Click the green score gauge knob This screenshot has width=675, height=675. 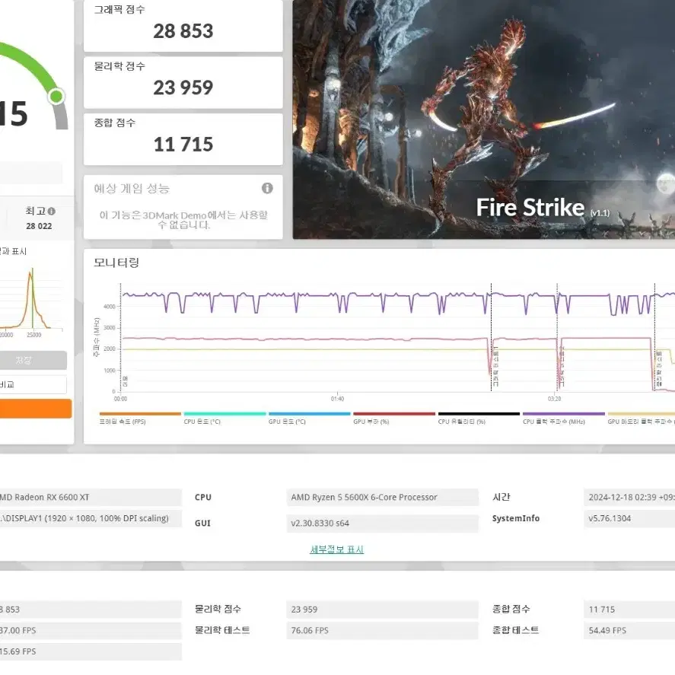click(x=56, y=96)
